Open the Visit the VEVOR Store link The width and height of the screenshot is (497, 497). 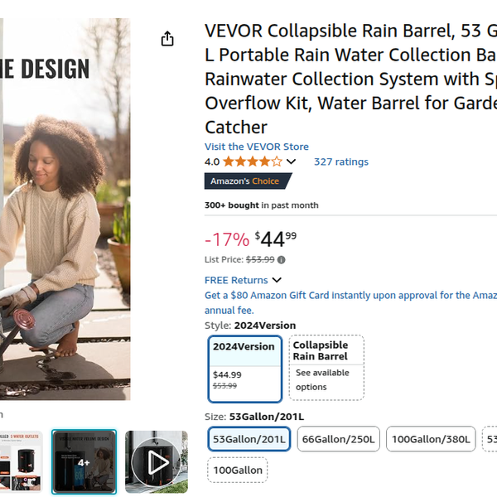pos(257,147)
